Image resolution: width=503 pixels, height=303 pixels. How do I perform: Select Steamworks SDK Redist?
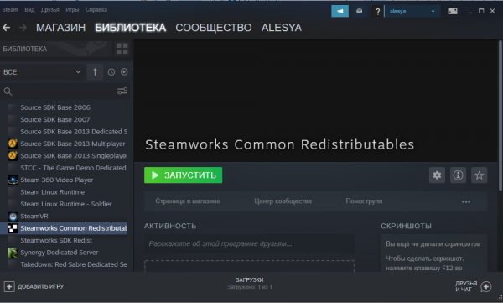(56, 240)
